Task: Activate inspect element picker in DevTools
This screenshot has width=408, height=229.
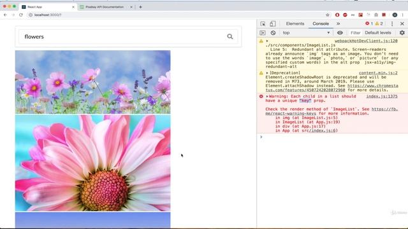Action: (x=263, y=24)
